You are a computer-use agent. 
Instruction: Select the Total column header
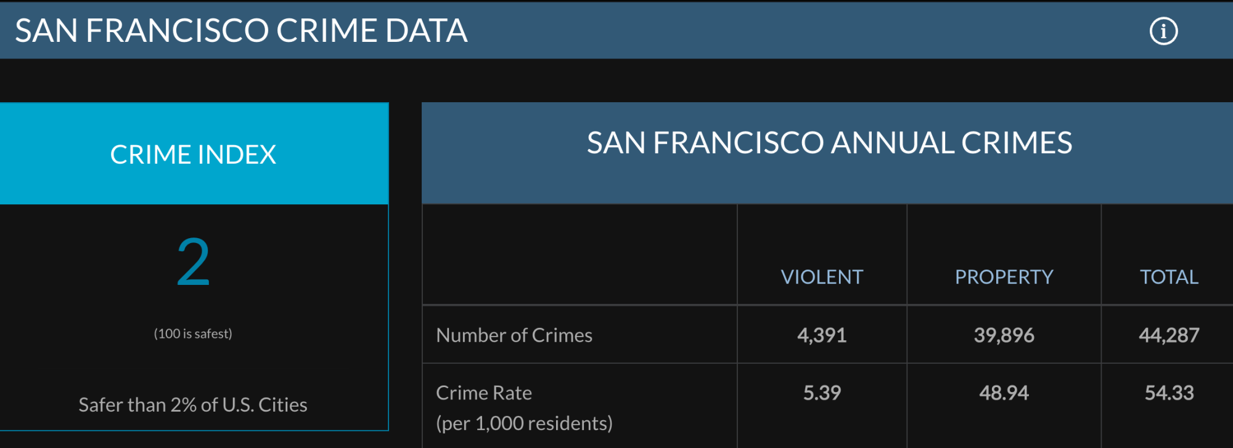tap(1169, 277)
